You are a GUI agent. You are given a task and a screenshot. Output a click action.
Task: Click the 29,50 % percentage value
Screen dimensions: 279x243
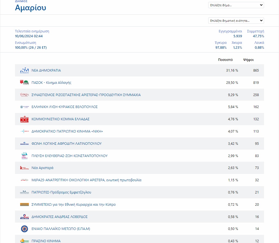pos(232,83)
